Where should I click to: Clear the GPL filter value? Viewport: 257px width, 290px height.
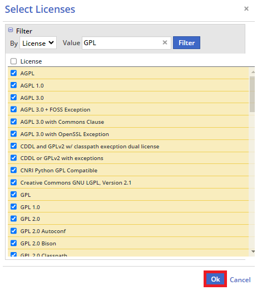pos(165,42)
